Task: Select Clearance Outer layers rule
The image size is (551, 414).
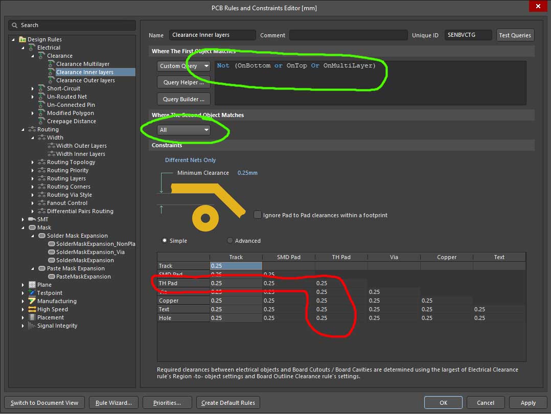Action: [85, 80]
